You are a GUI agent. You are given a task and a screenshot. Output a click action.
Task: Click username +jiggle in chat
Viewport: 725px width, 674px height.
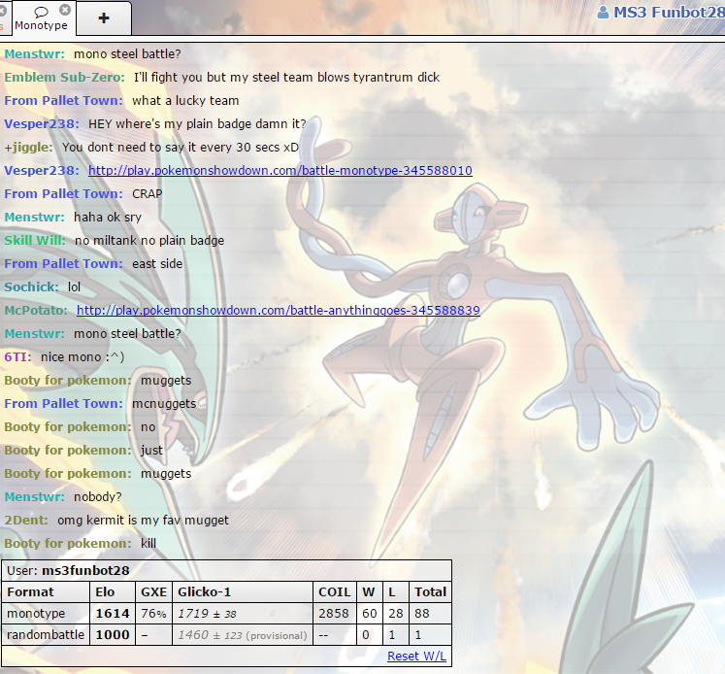click(x=29, y=147)
